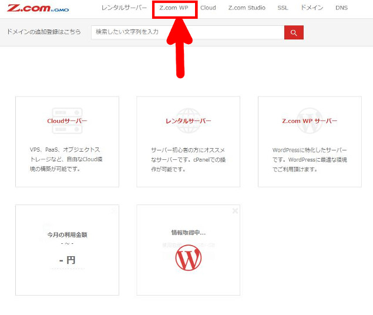Click the - 円 amount value

67,260
